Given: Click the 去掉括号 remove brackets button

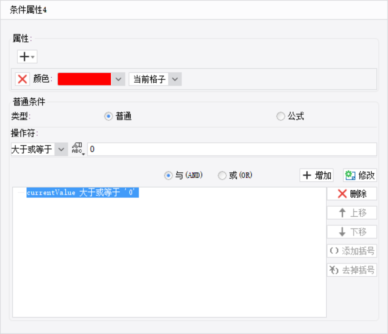Looking at the screenshot, I should [352, 270].
